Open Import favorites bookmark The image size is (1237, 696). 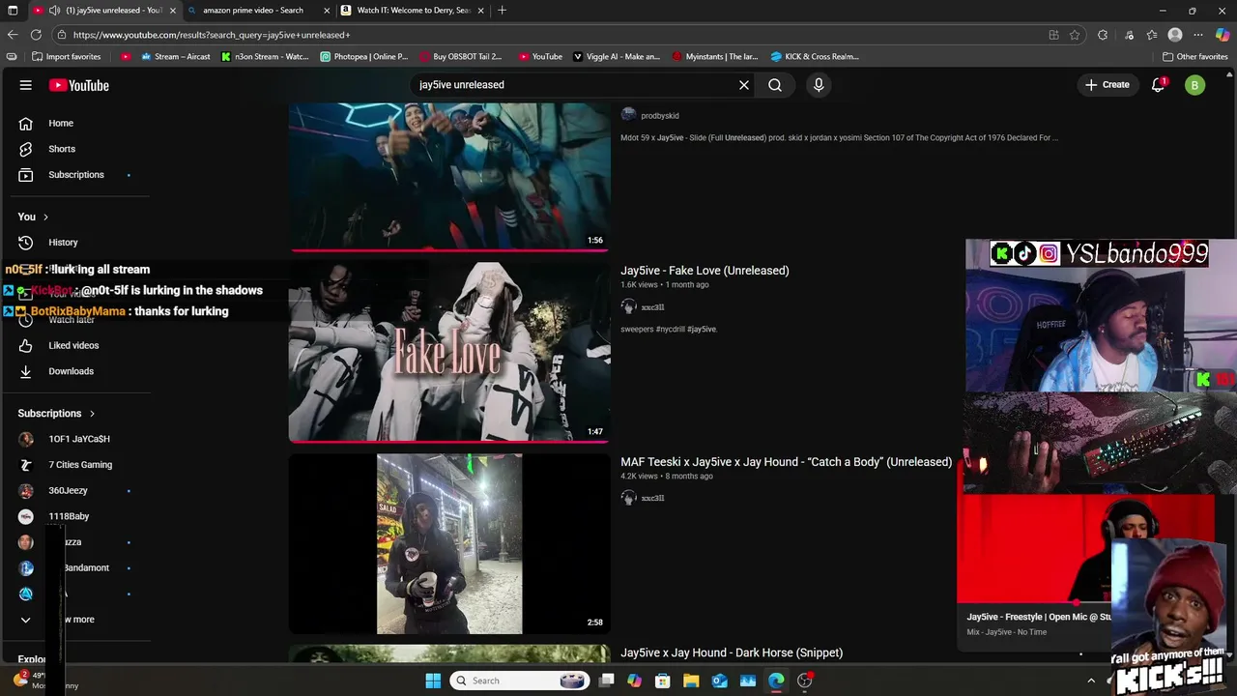click(x=66, y=57)
